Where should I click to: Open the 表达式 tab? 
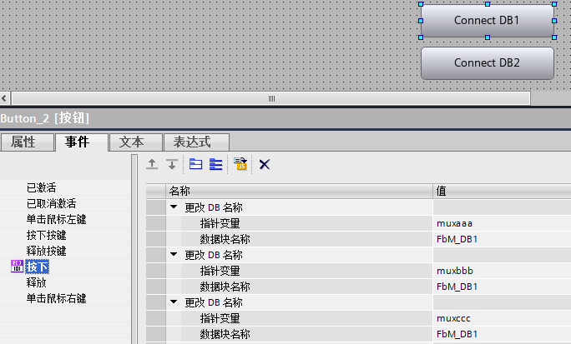tap(186, 142)
